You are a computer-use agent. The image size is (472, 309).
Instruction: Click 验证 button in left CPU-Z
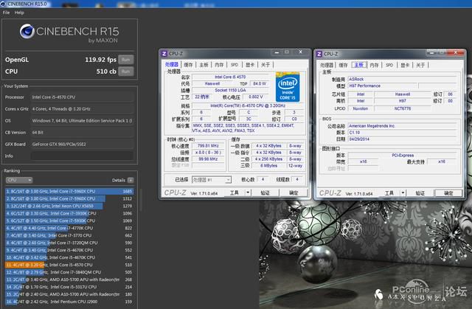click(265, 192)
